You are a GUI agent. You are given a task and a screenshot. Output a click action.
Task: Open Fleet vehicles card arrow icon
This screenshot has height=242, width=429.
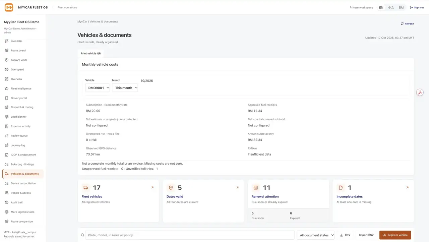[152, 188]
